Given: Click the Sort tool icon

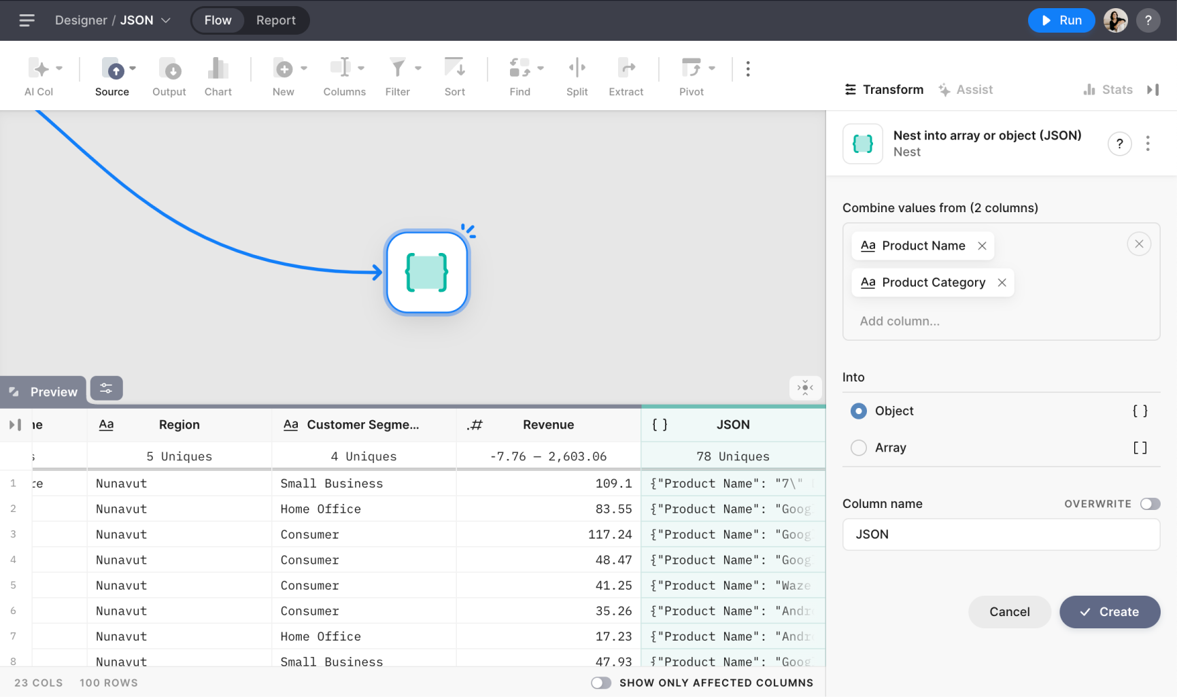Looking at the screenshot, I should (454, 69).
